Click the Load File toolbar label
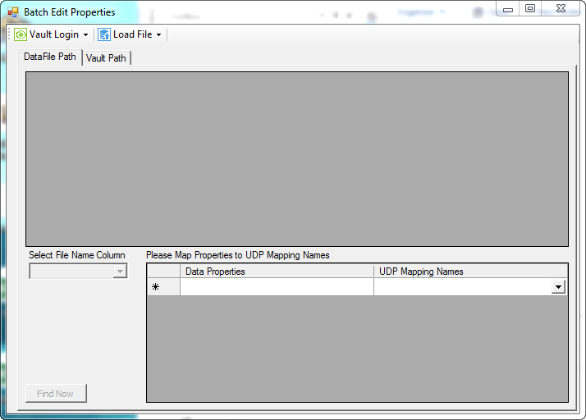The image size is (586, 420). (132, 34)
